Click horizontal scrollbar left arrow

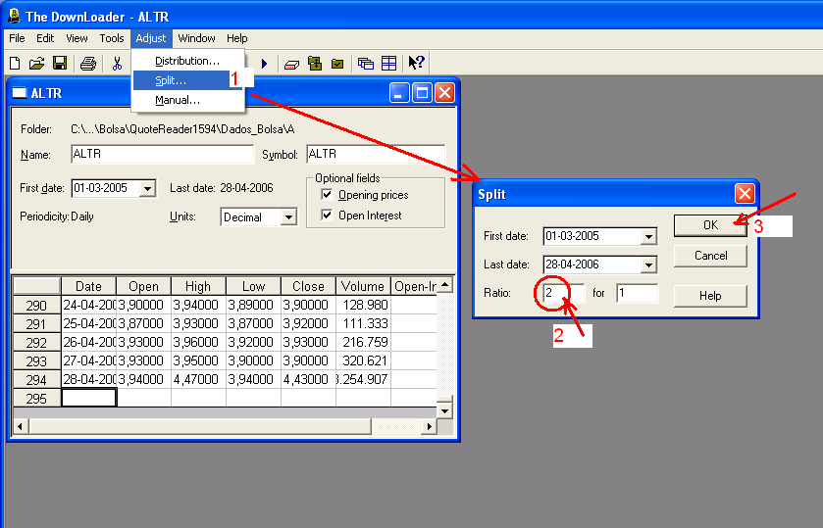[20, 426]
